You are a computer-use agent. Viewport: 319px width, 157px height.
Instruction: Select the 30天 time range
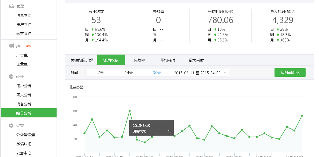coord(157,73)
